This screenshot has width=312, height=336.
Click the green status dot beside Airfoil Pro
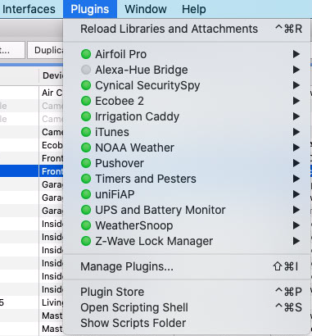pyautogui.click(x=86, y=54)
